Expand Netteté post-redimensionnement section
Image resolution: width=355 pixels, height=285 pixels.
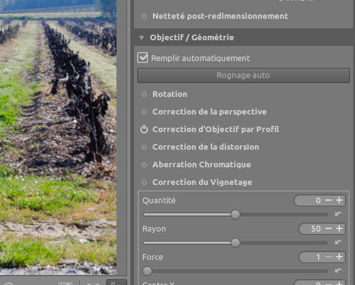tap(220, 16)
